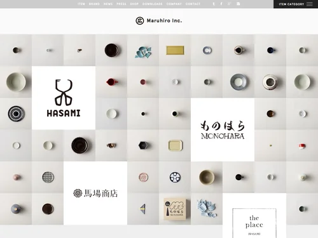Expand the ITEM CATEGORY hamburger menu
The image size is (318, 238).
point(296,4)
